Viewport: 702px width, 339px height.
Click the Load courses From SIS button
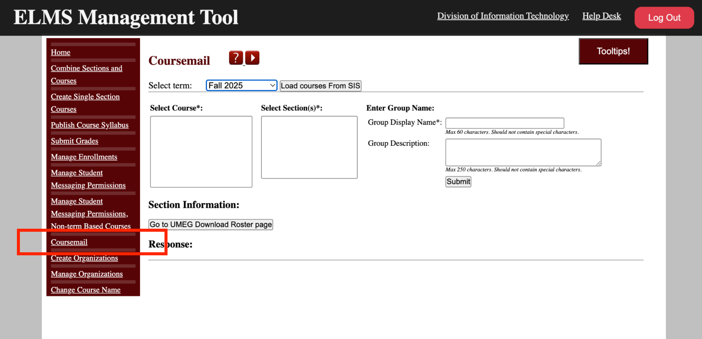pyautogui.click(x=320, y=86)
